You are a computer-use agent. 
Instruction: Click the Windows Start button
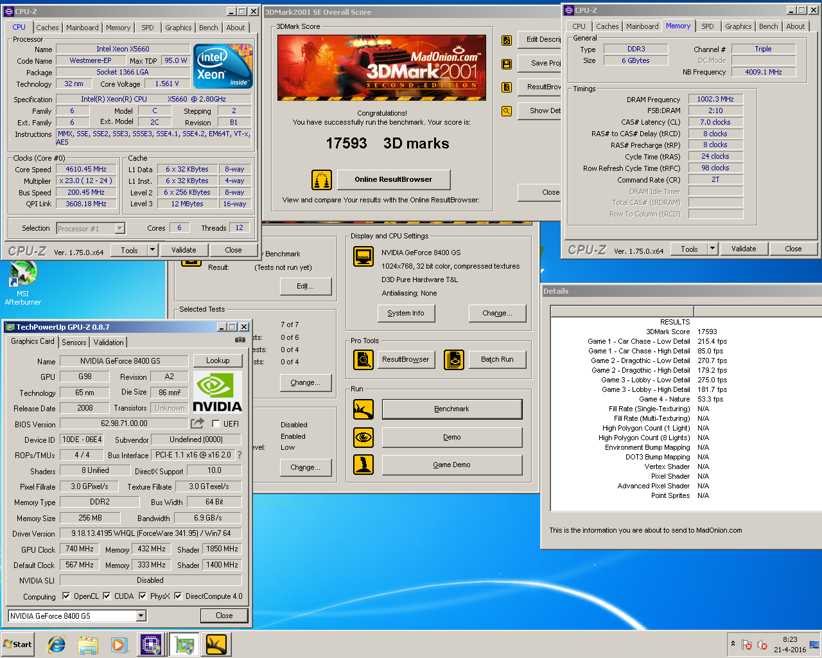(18, 645)
